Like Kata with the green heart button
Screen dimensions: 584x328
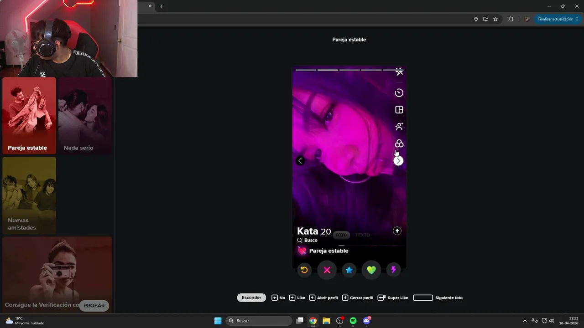pos(371,270)
